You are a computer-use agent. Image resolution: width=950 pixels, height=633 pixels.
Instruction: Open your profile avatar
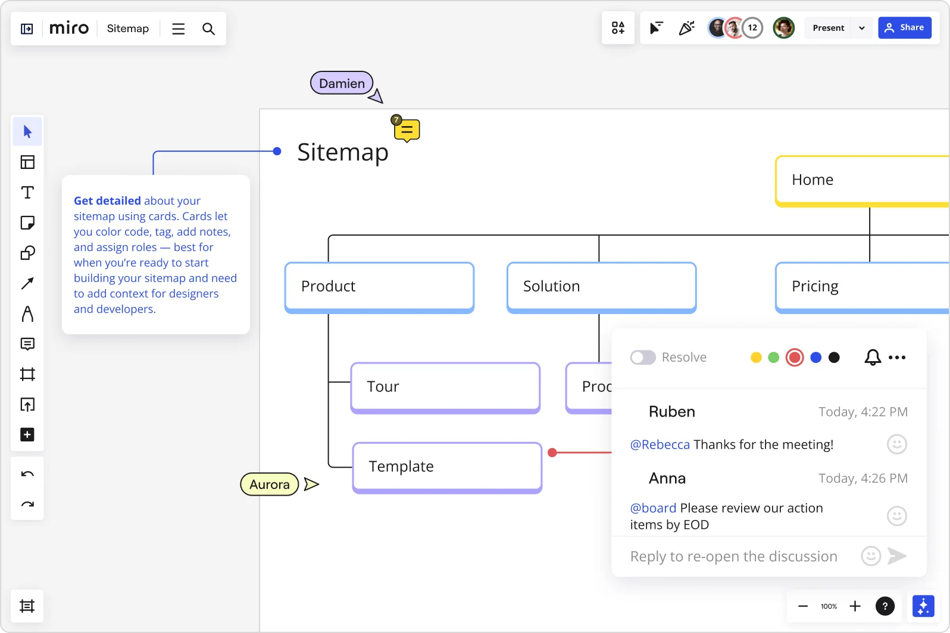tap(783, 28)
